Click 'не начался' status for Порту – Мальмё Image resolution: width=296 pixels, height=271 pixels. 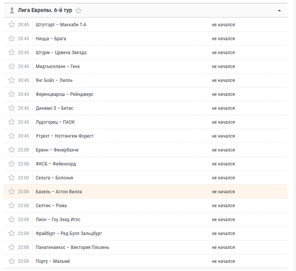pos(223,261)
